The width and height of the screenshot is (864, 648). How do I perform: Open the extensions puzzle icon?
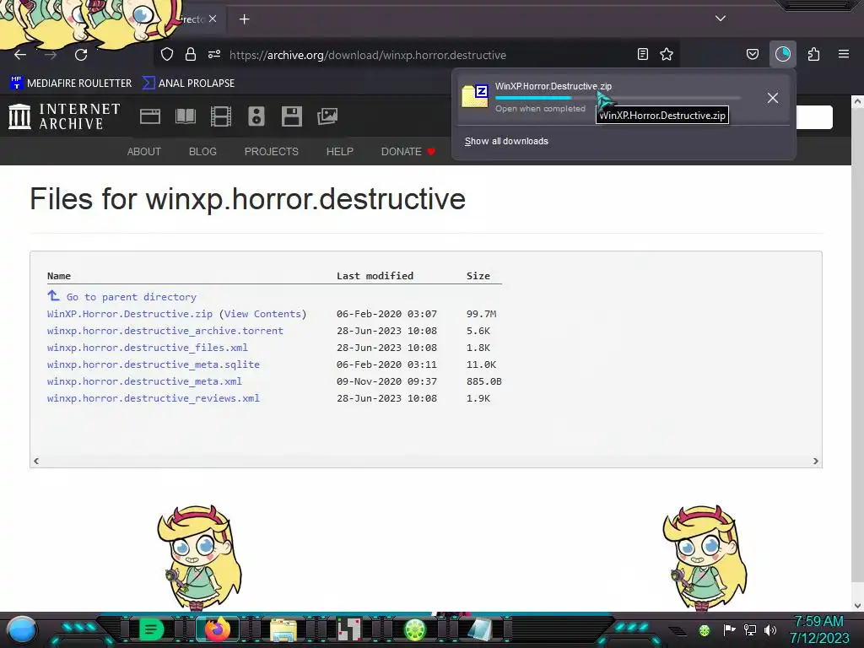coord(814,54)
